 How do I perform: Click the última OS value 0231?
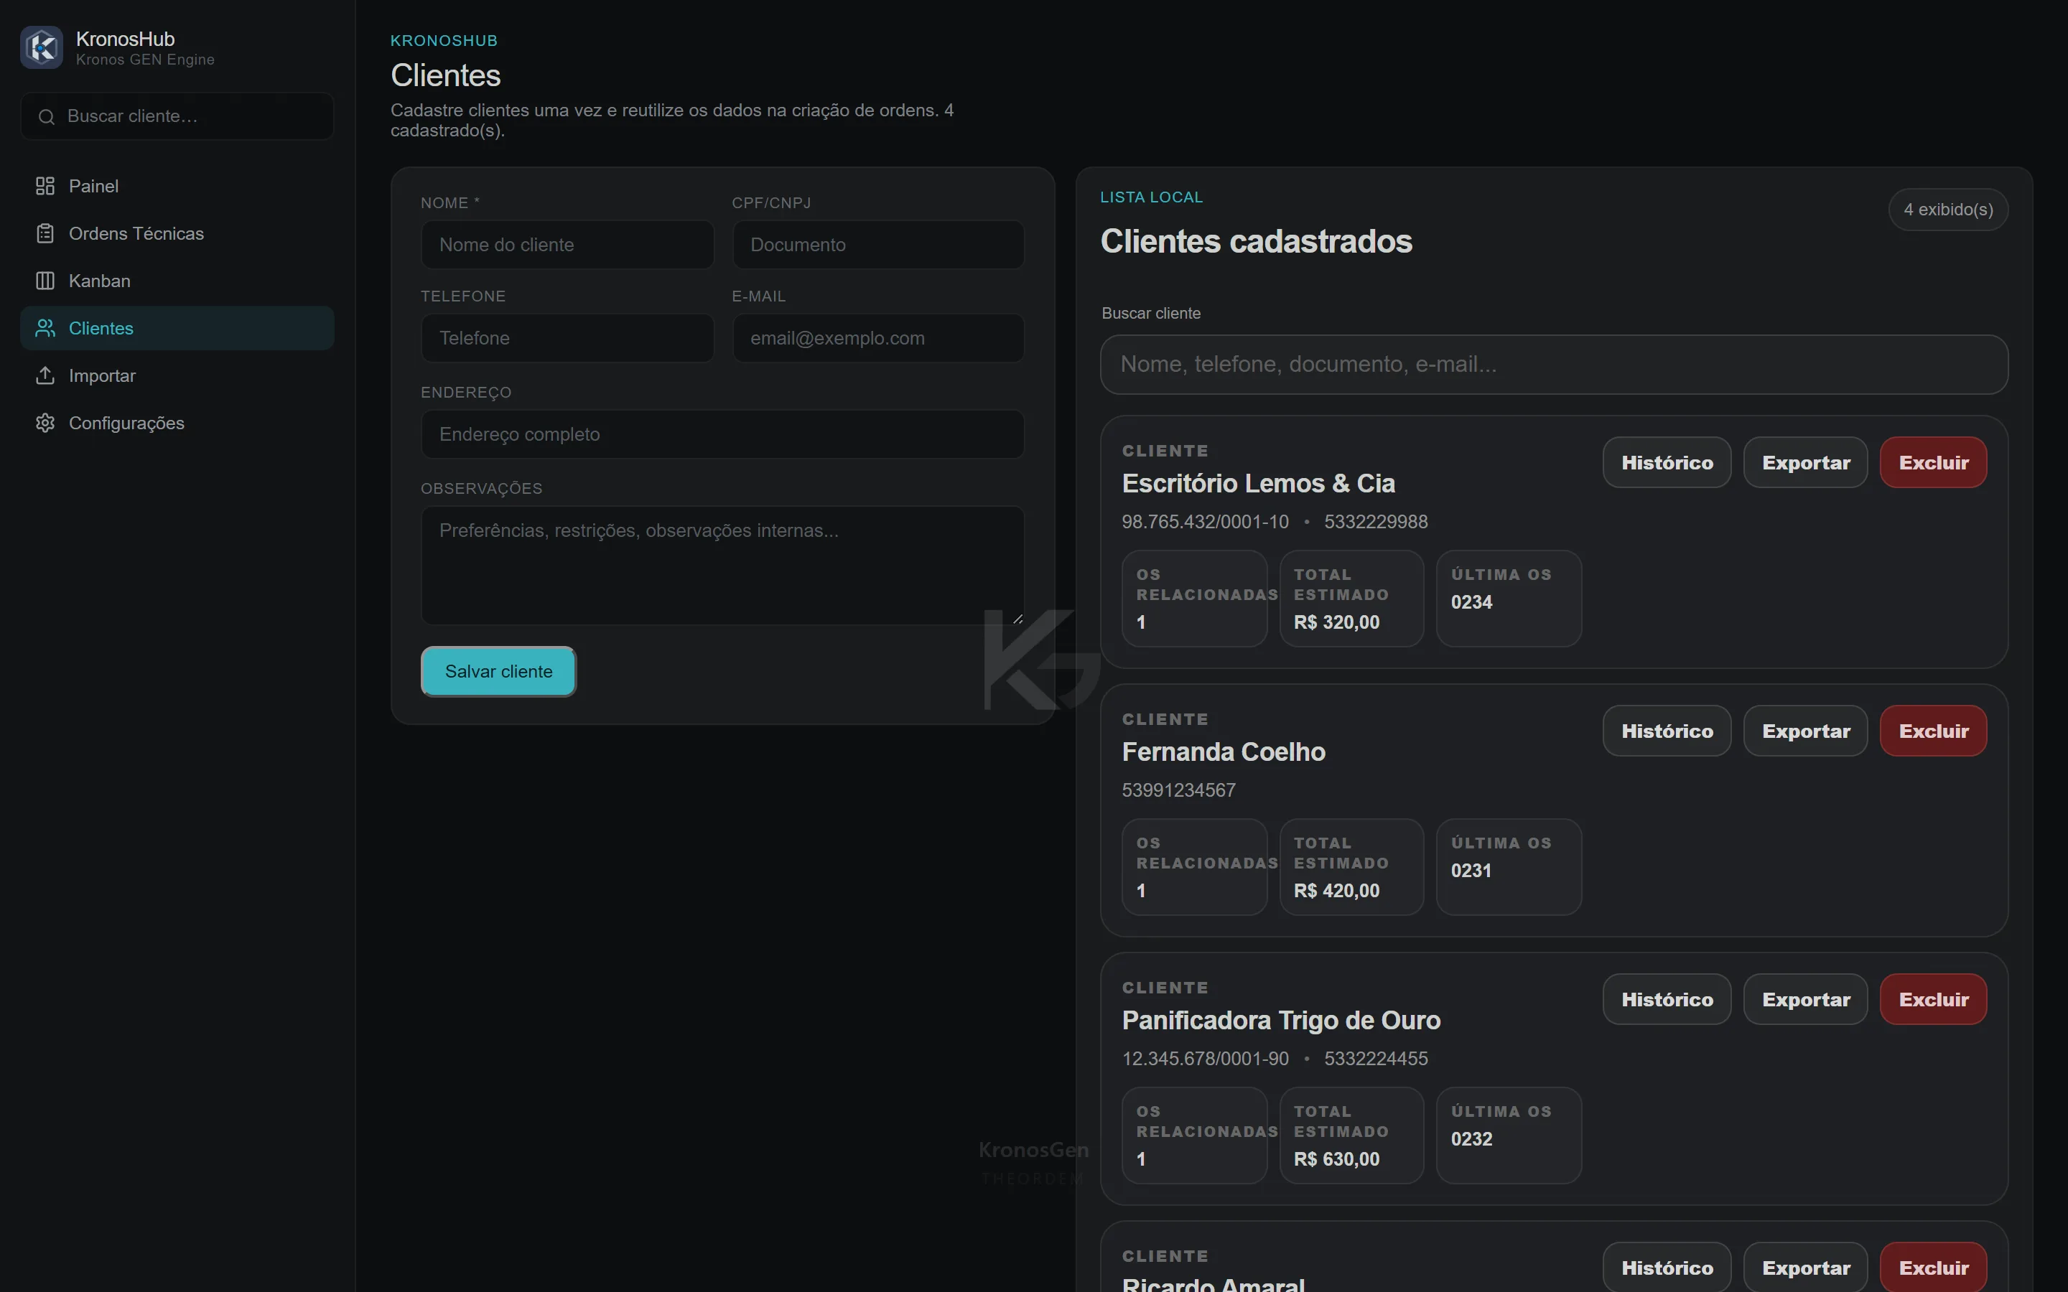[1471, 871]
